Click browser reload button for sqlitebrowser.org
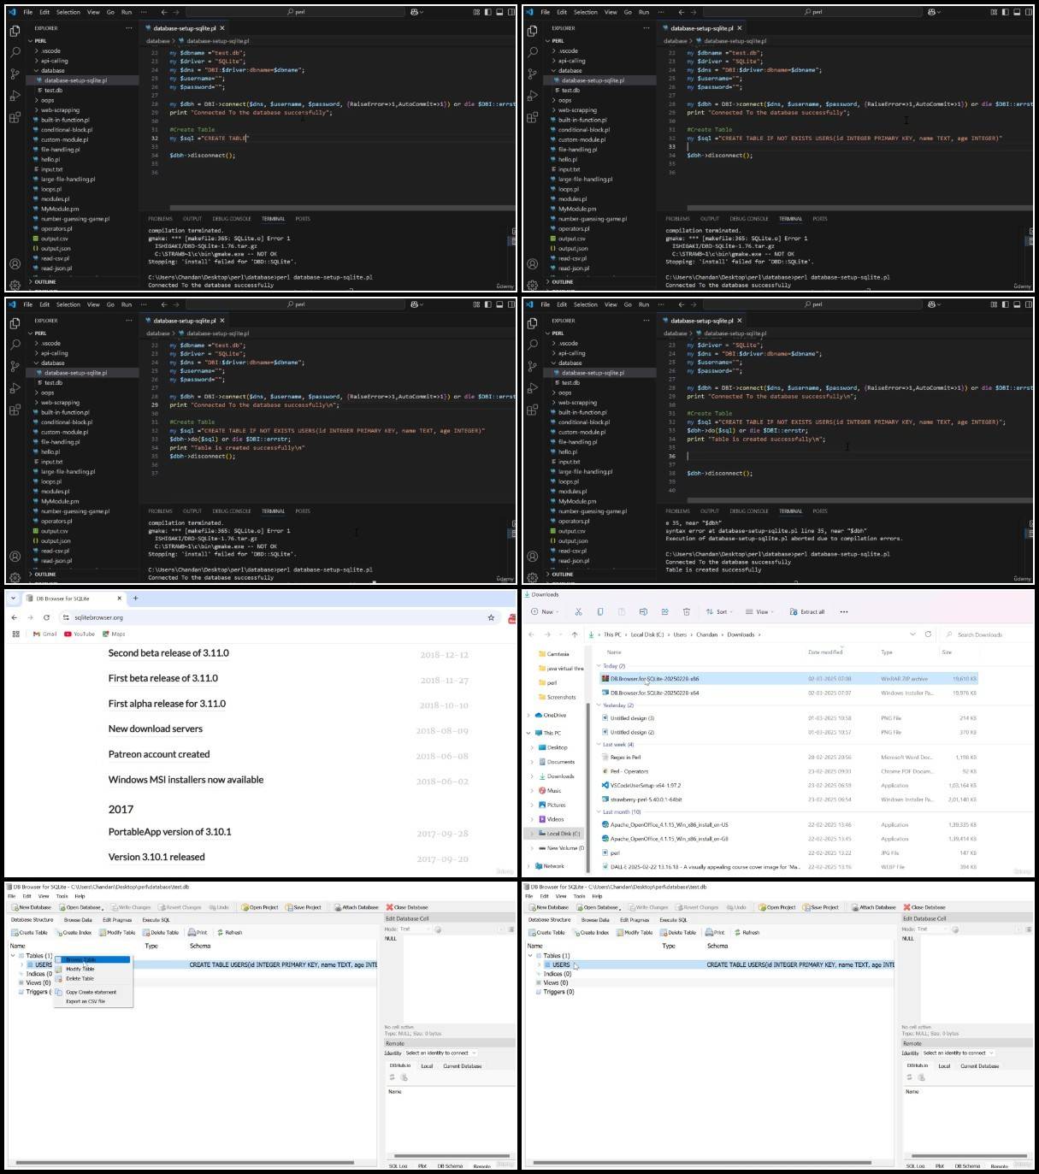Image resolution: width=1039 pixels, height=1174 pixels. pyautogui.click(x=47, y=617)
